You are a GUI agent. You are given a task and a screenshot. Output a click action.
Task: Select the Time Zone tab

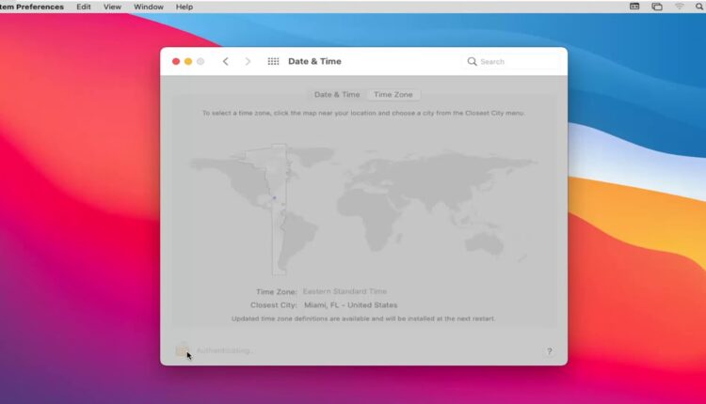click(393, 94)
